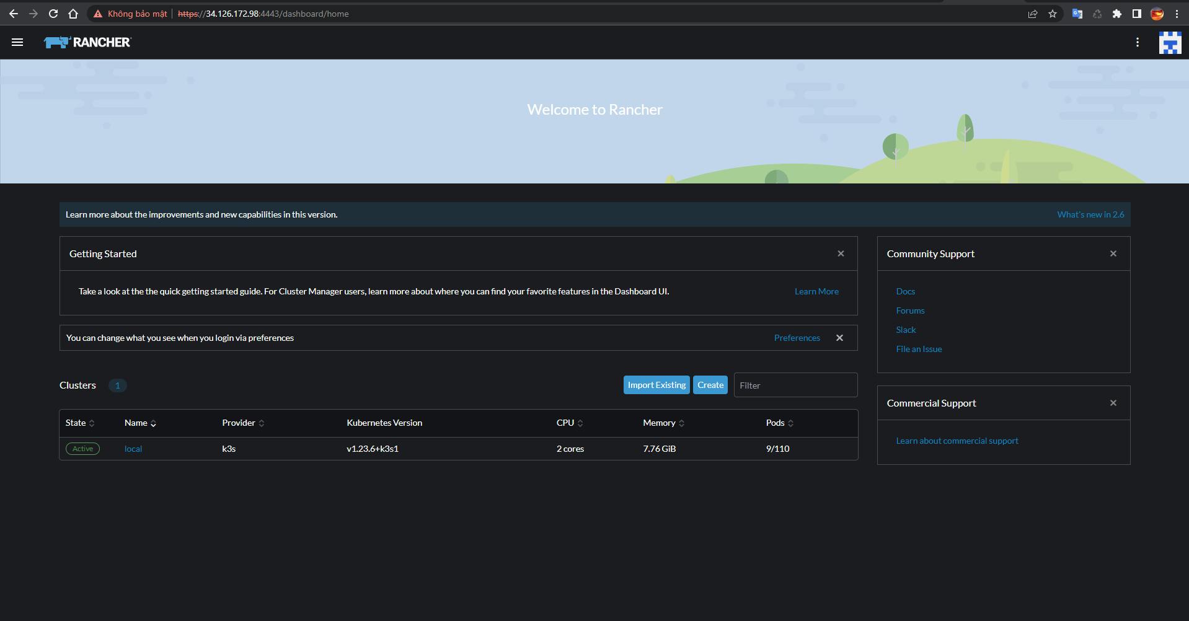Sort clusters by State column

click(80, 423)
